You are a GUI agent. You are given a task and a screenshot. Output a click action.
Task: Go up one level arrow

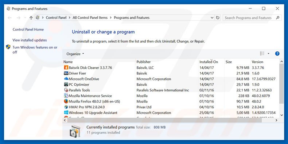[31, 18]
